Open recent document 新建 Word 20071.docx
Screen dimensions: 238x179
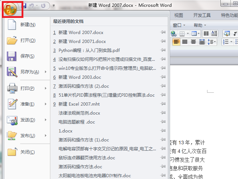pos(82,42)
